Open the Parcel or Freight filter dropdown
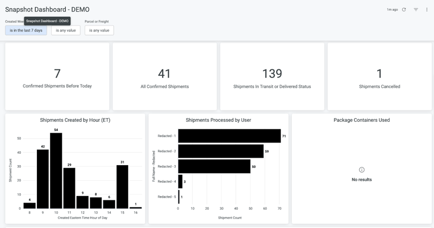 click(x=99, y=30)
